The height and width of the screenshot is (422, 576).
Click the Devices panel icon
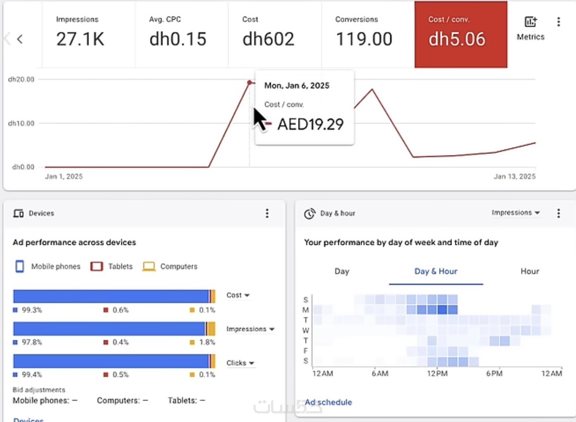(x=19, y=213)
